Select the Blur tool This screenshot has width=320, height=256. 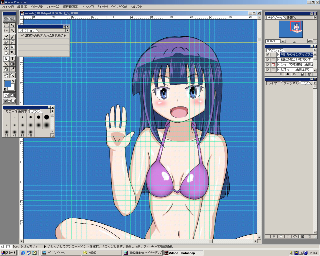pos(6,52)
